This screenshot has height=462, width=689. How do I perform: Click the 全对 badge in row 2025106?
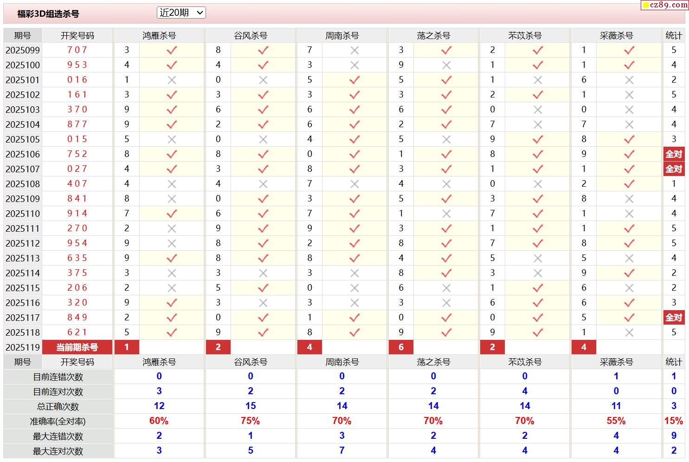[x=674, y=154]
